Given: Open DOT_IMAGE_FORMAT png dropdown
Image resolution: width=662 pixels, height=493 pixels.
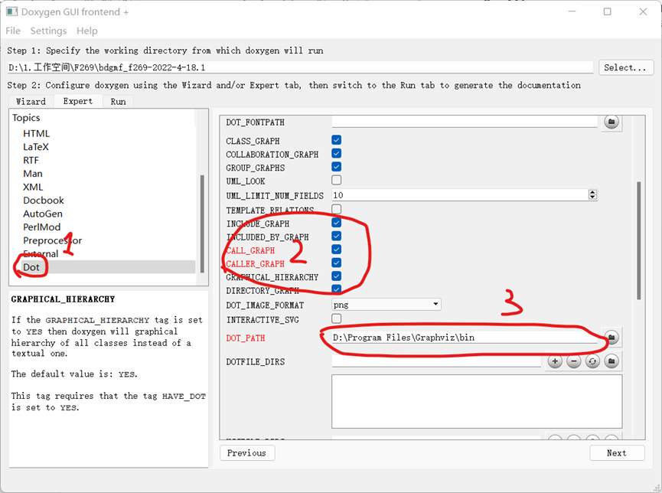Looking at the screenshot, I should pos(386,305).
